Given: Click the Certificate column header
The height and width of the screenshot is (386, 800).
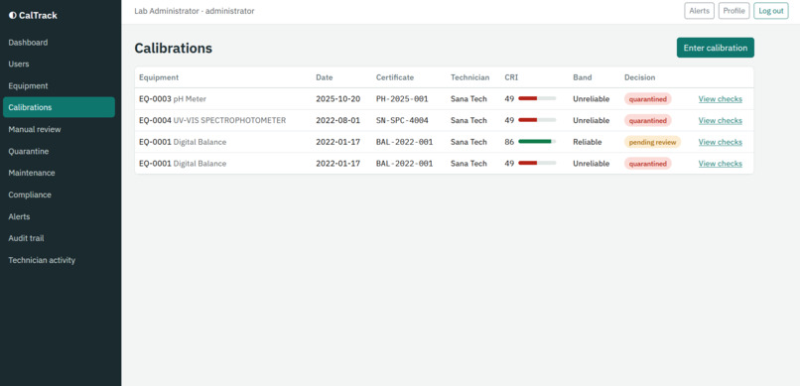Looking at the screenshot, I should click(x=395, y=77).
